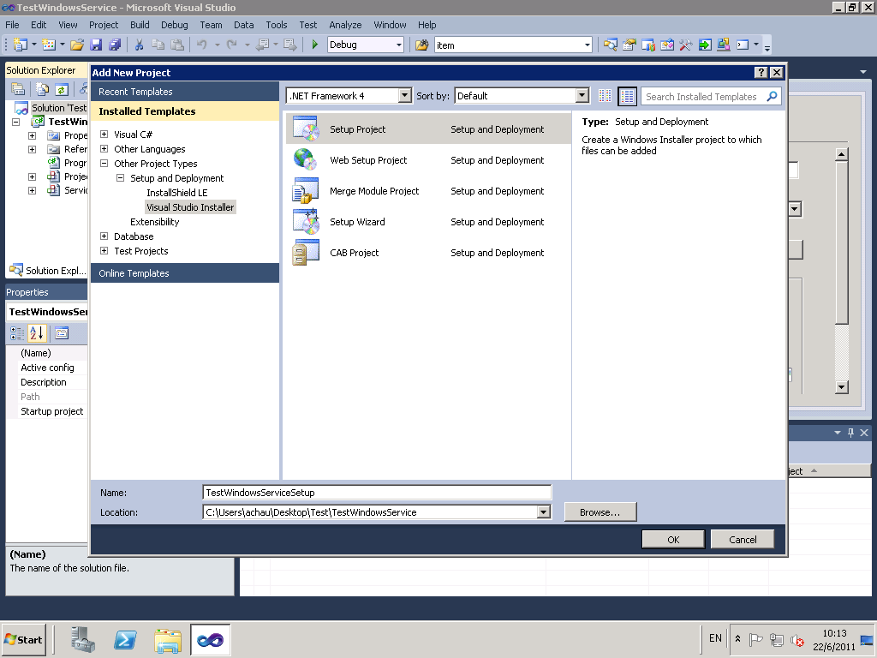877x658 pixels.
Task: Open Windows Explorer from the taskbar
Action: (x=168, y=639)
